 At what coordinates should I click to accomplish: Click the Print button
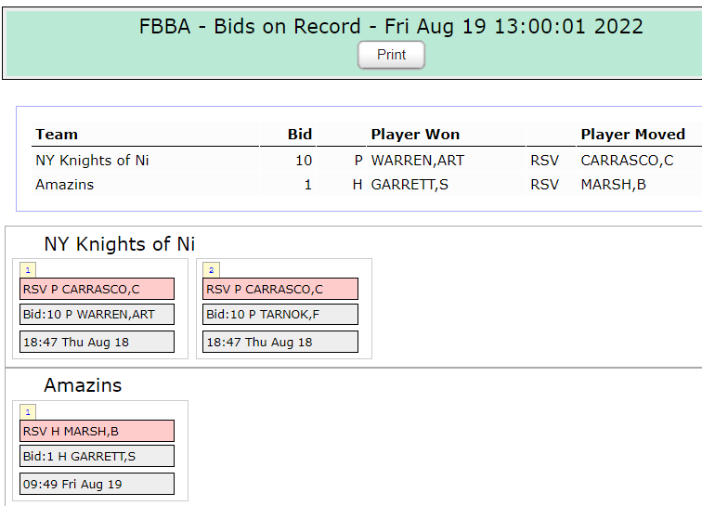pyautogui.click(x=391, y=55)
